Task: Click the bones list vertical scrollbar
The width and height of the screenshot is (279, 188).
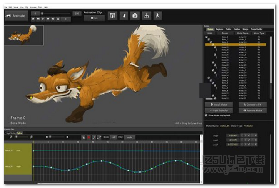Action: click(271, 68)
